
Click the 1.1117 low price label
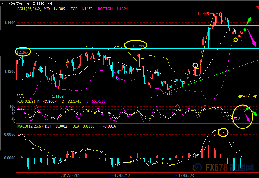pos(167,94)
